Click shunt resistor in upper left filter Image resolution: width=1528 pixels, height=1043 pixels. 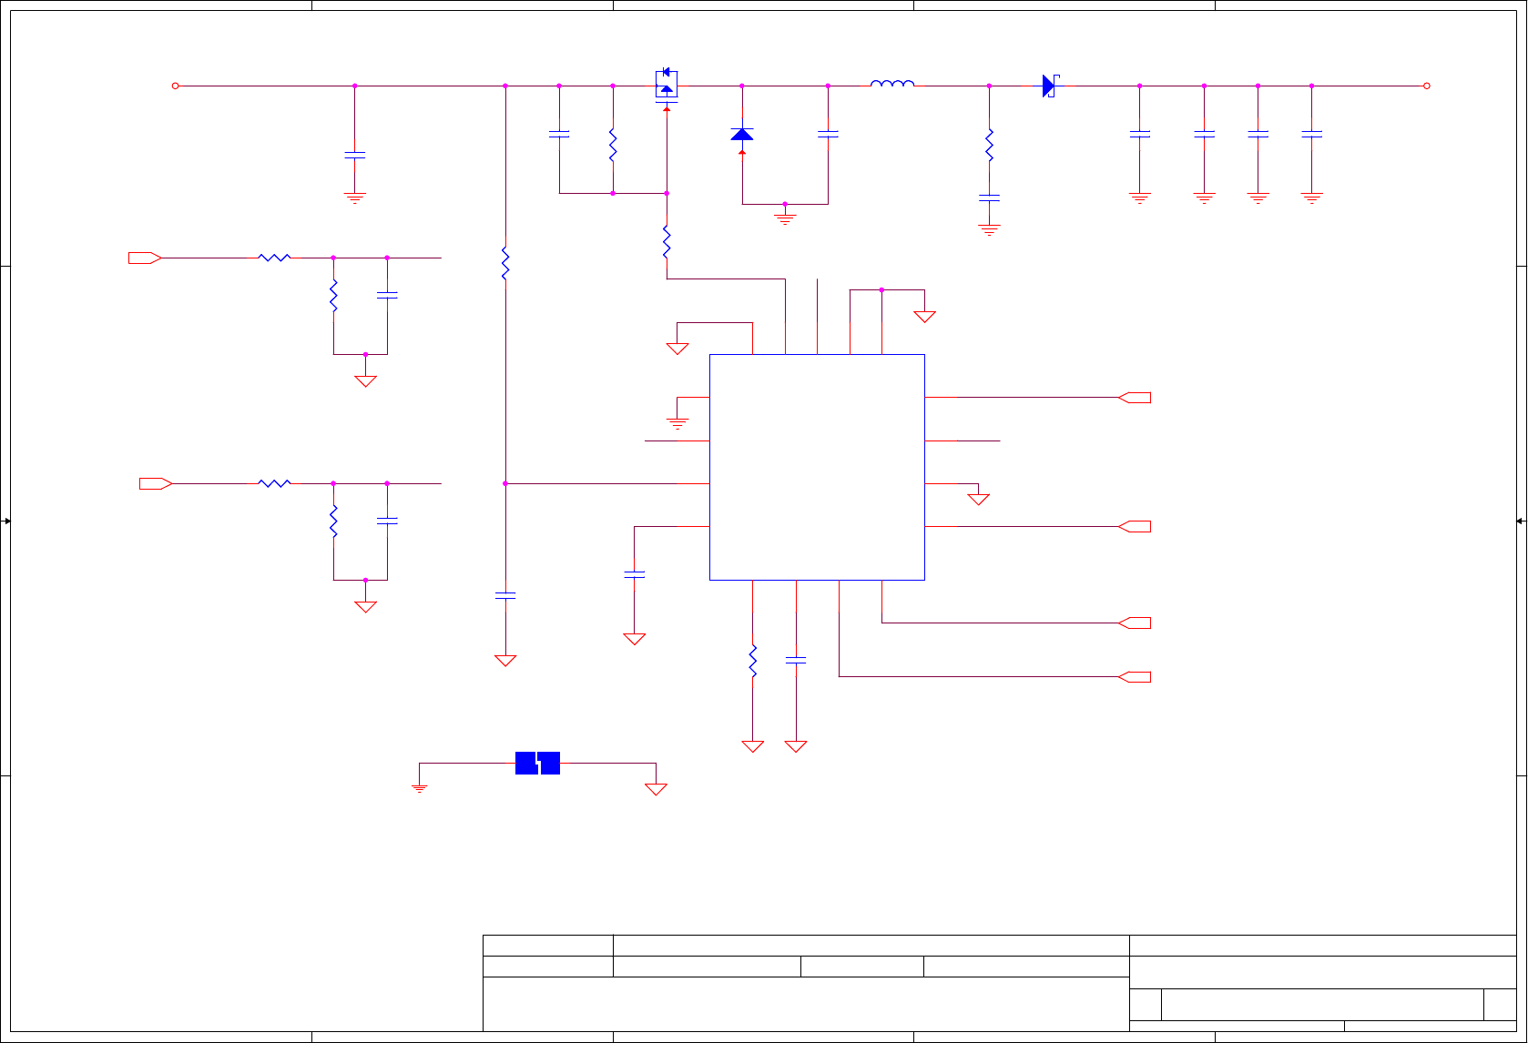(333, 296)
